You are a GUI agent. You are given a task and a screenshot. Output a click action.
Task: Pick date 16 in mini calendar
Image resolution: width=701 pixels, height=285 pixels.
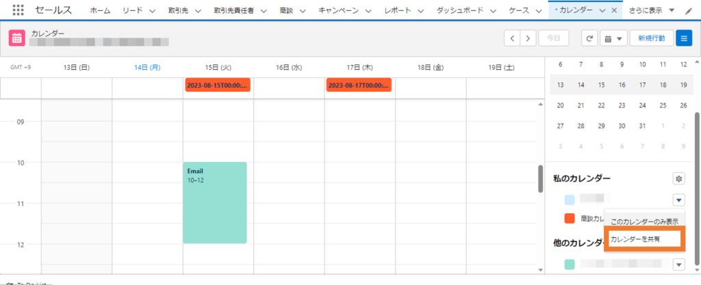622,85
